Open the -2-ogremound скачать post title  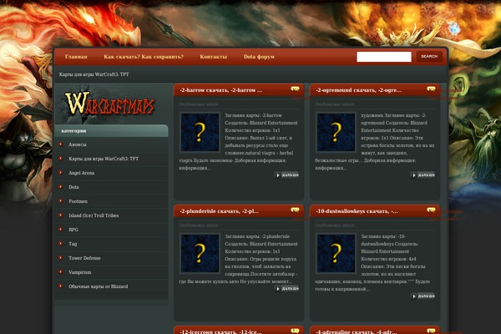[x=358, y=90]
